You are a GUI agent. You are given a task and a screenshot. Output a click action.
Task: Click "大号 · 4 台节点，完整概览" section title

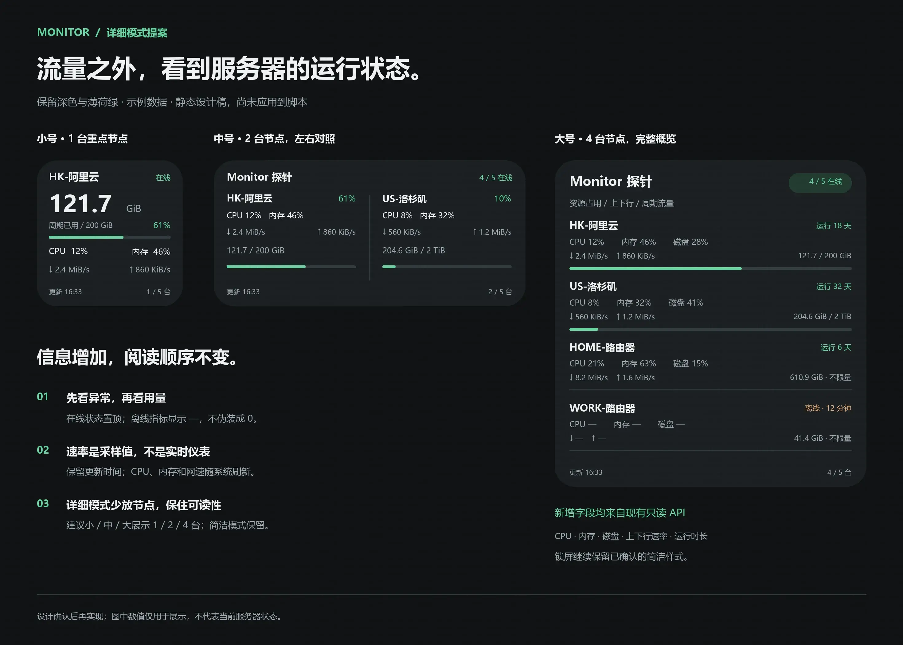pyautogui.click(x=615, y=139)
